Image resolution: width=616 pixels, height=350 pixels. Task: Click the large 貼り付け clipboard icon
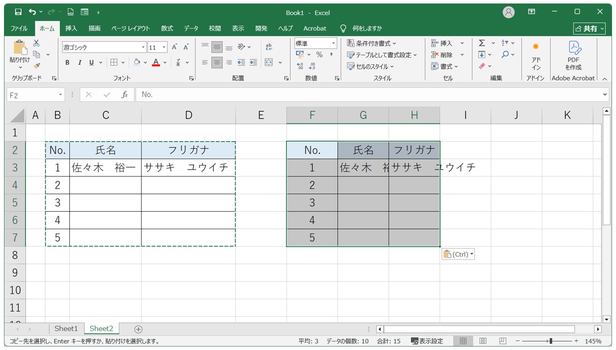click(20, 47)
